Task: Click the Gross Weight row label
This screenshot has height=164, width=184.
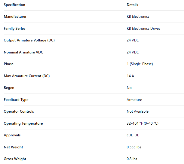Action: [x=15, y=159]
